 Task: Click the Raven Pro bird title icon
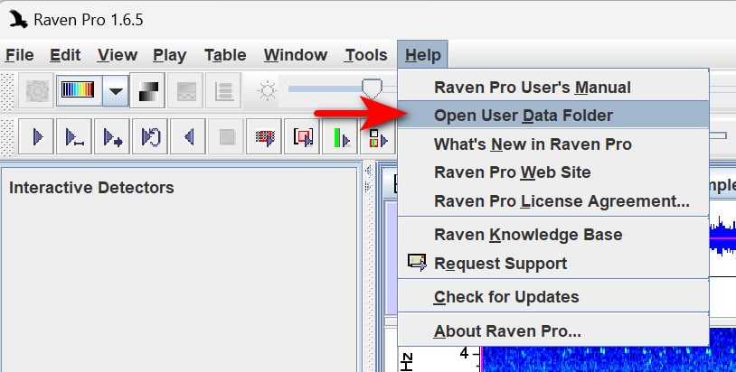pyautogui.click(x=18, y=19)
